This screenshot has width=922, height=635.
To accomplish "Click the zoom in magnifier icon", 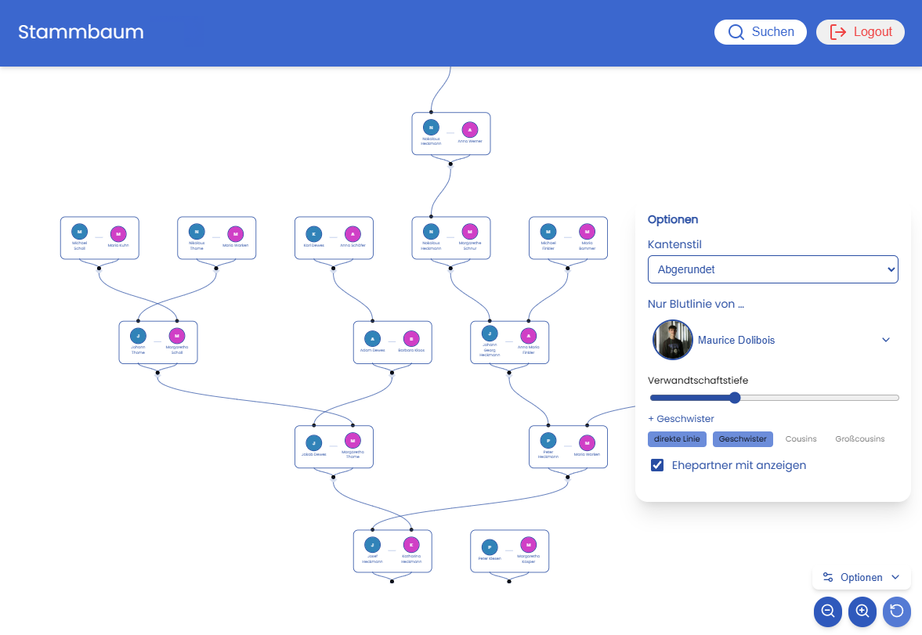I will [862, 612].
